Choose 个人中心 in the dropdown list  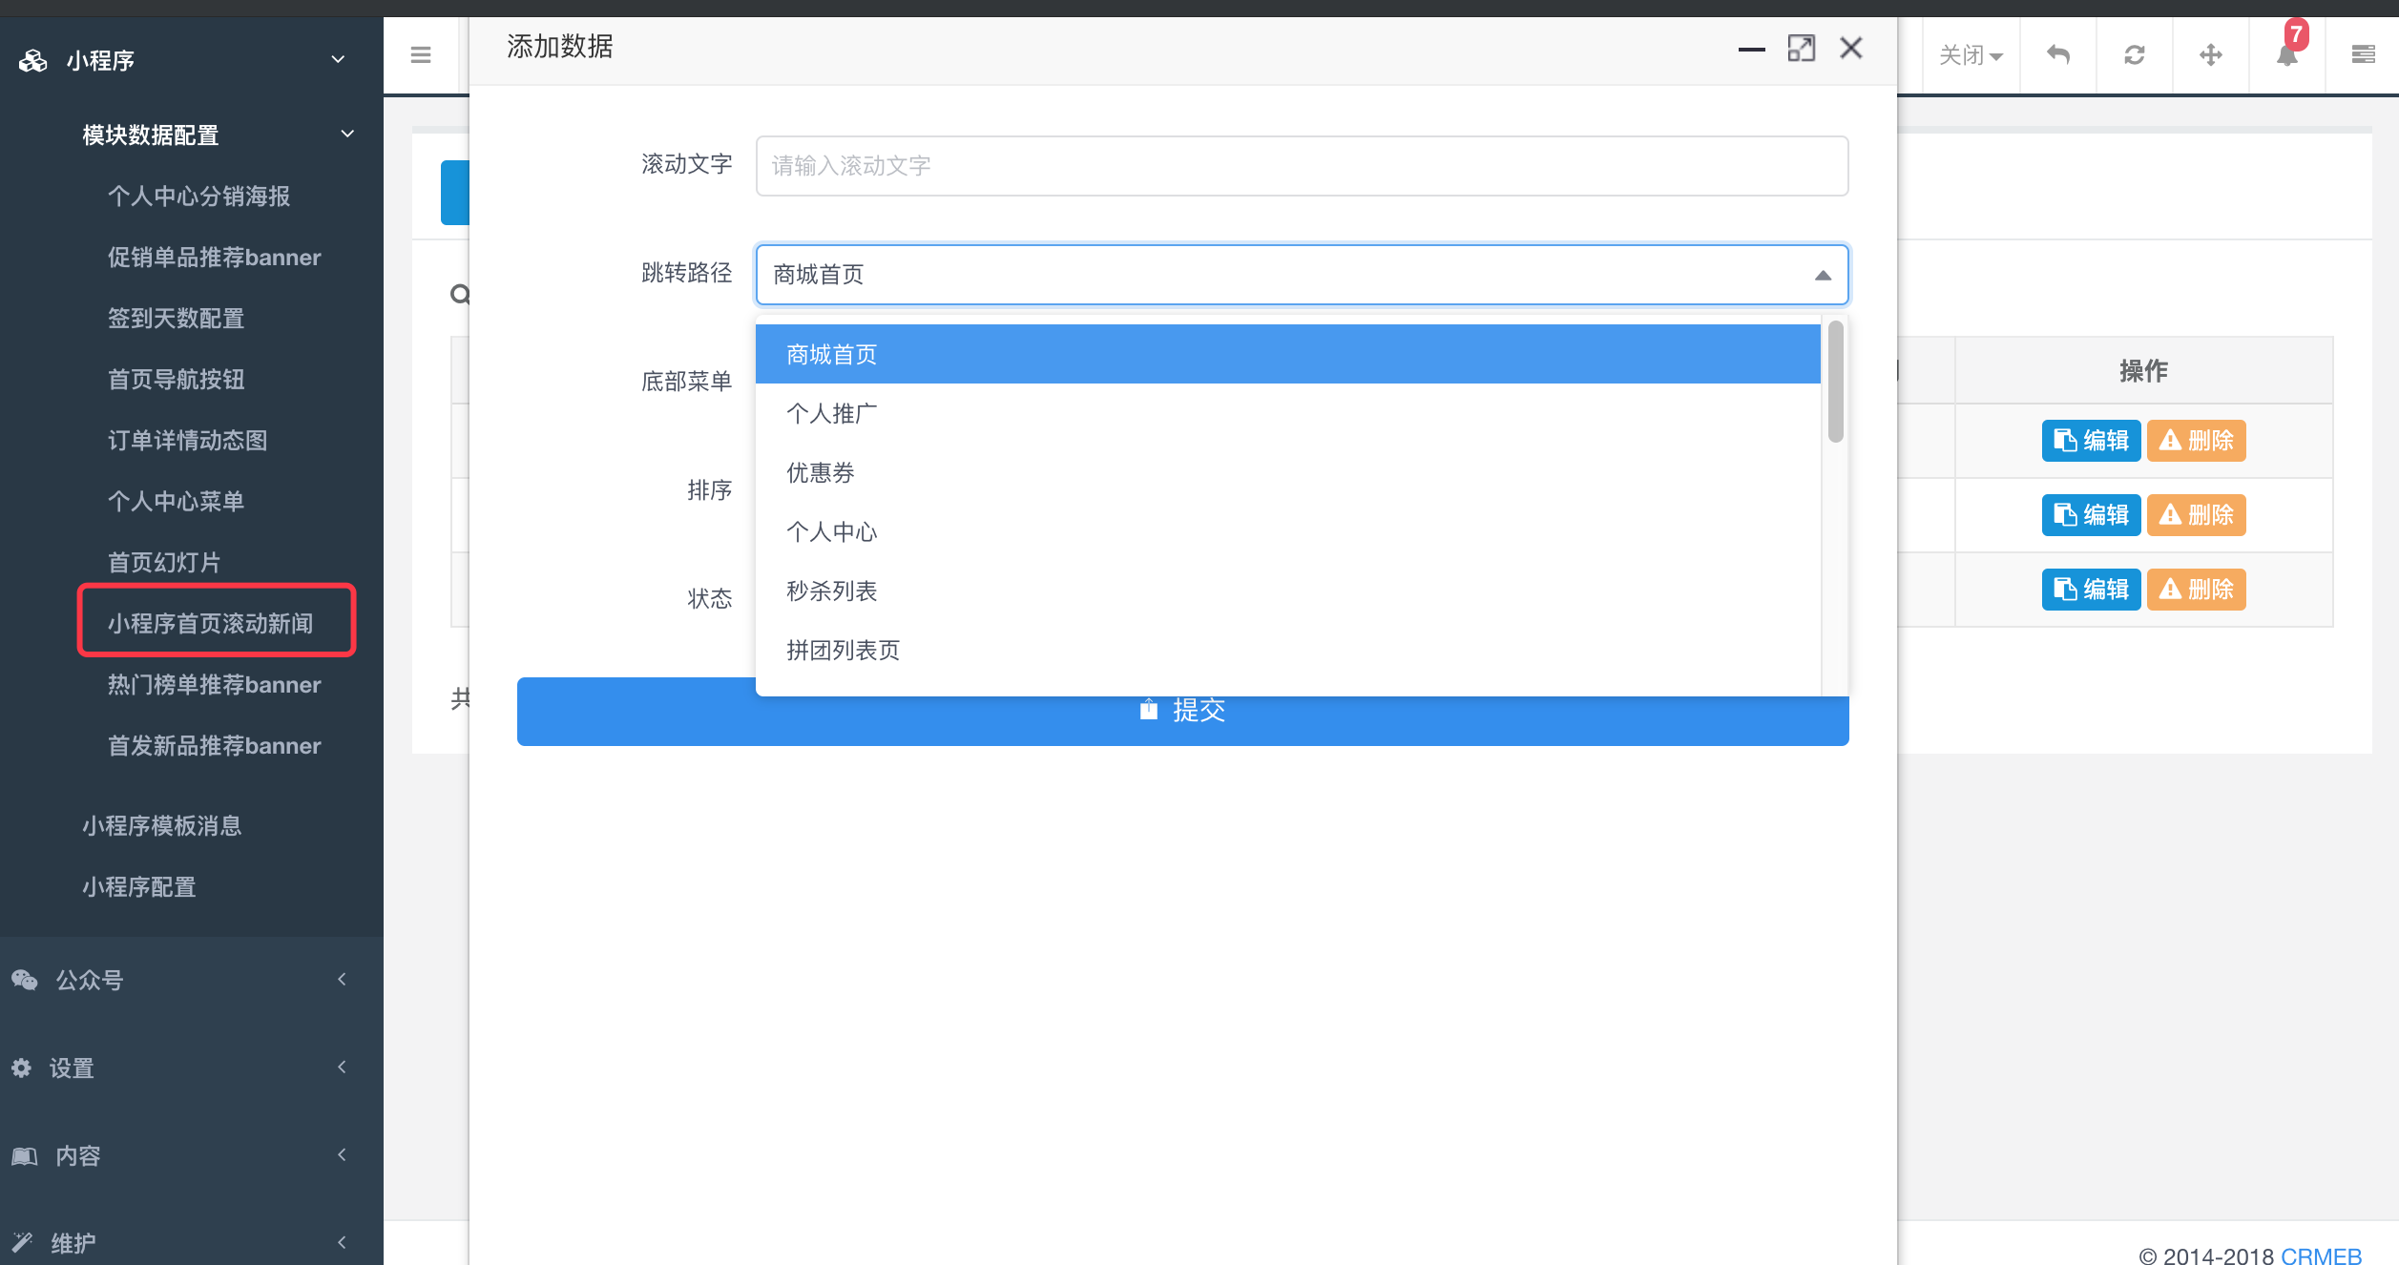click(x=1287, y=531)
